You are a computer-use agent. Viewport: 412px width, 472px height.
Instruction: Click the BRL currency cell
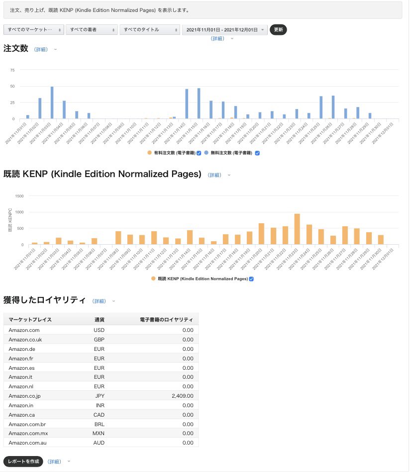coord(100,424)
